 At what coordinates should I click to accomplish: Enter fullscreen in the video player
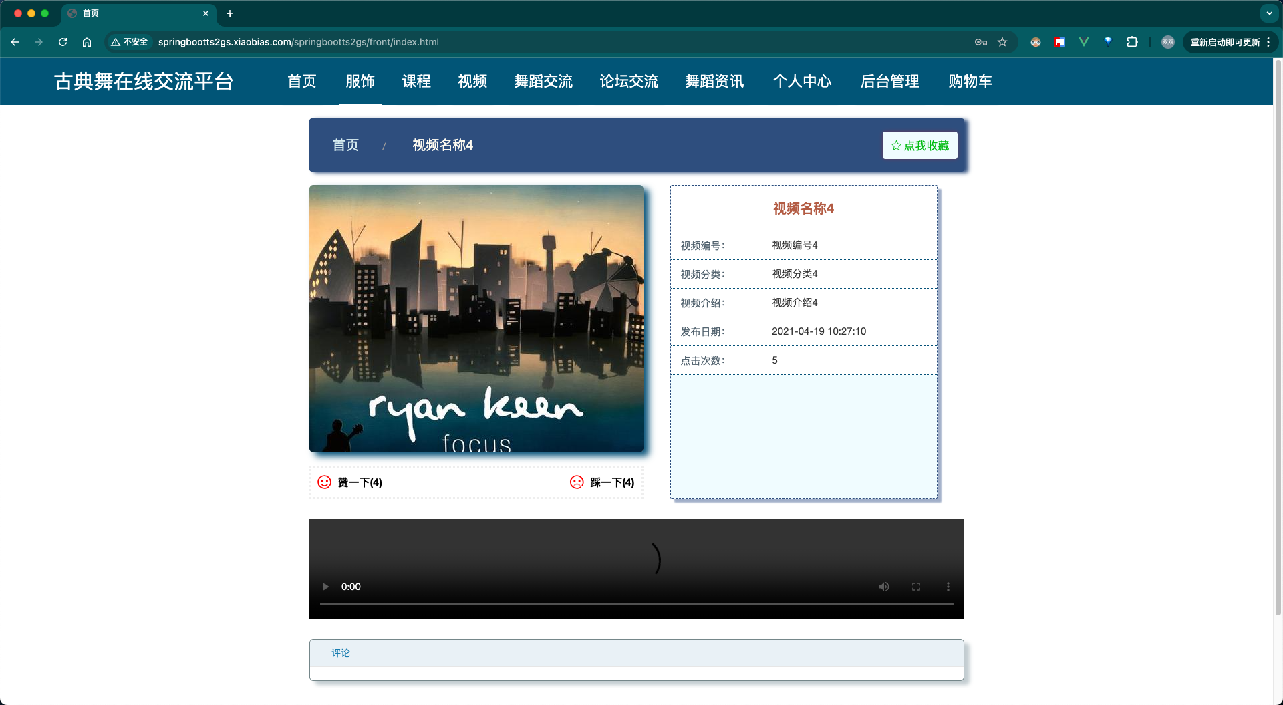point(915,587)
